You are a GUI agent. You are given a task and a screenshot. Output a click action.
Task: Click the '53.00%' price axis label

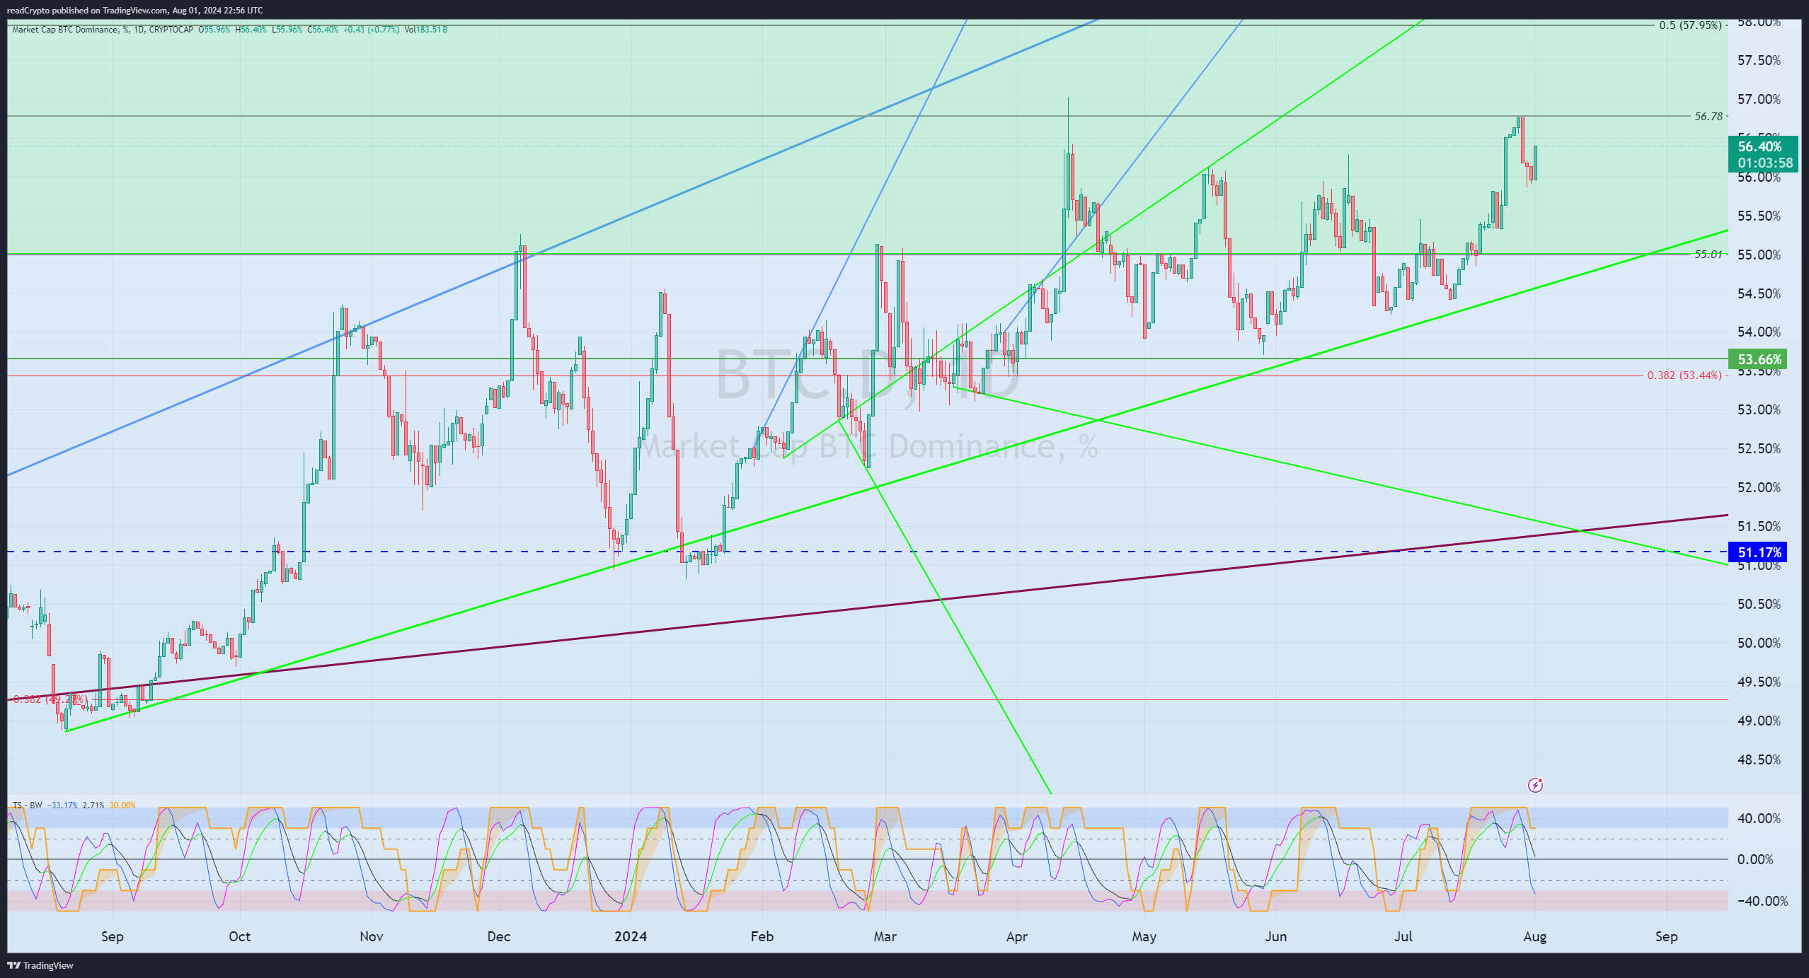coord(1759,409)
